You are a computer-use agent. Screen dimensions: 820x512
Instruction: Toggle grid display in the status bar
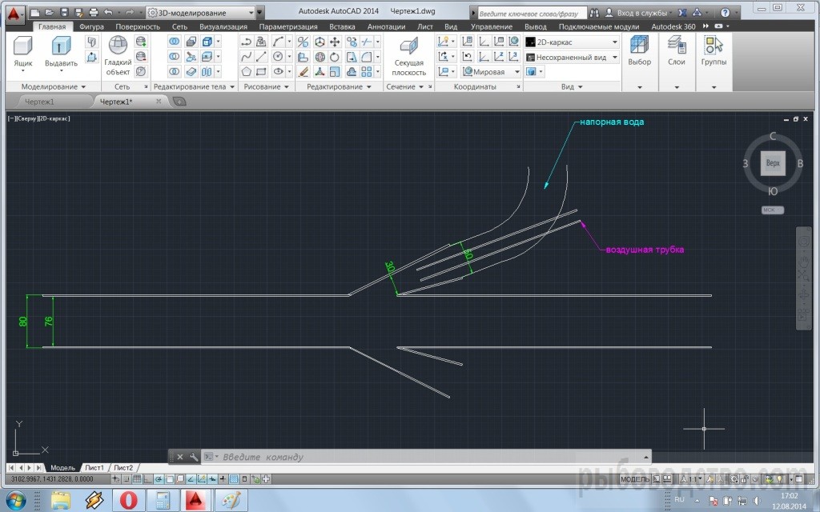[137, 479]
